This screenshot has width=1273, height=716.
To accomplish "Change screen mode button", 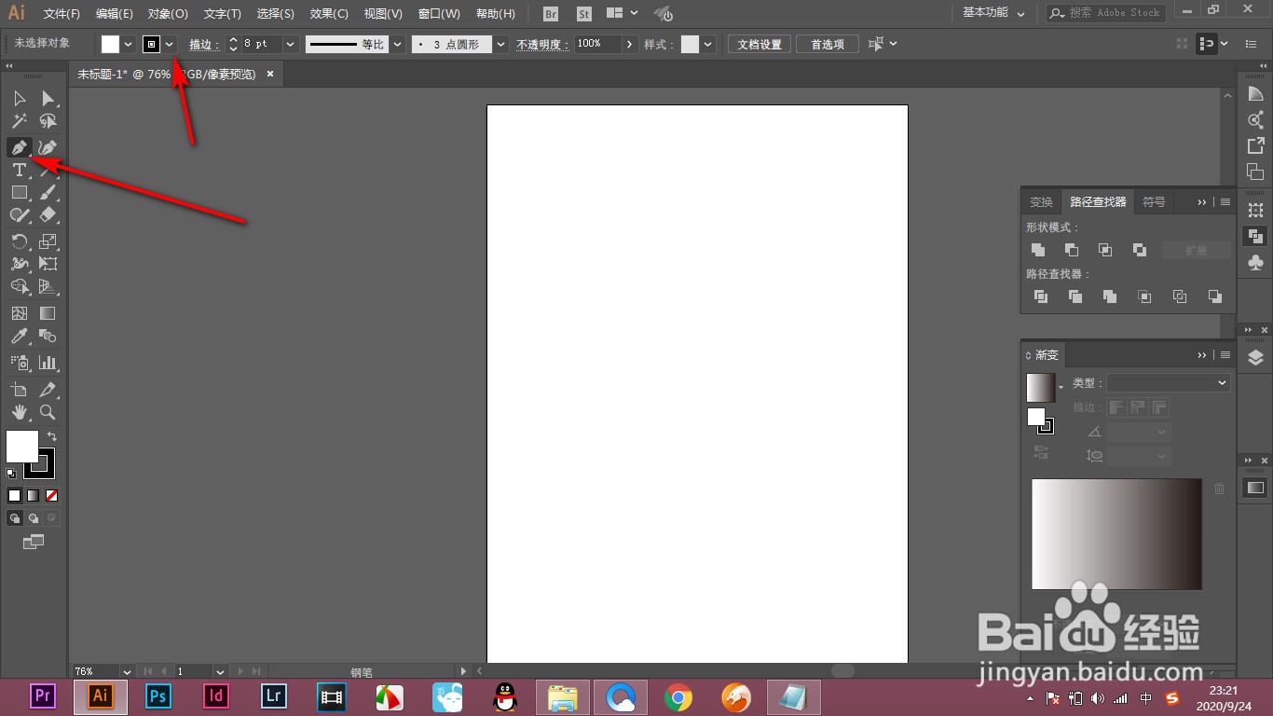I will point(34,542).
